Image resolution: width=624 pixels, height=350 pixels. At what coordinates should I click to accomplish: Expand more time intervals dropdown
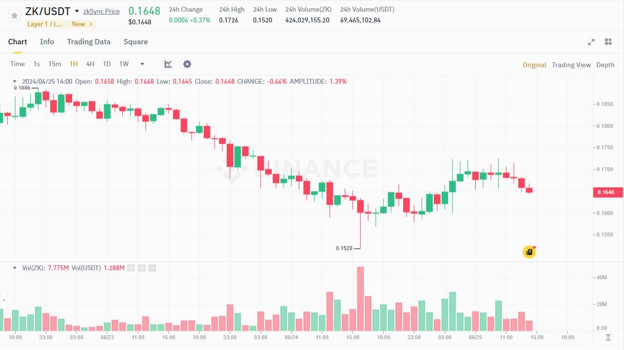[142, 64]
